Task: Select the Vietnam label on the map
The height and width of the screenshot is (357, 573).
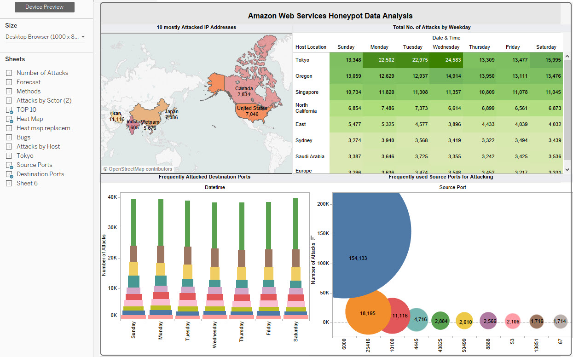Action: pos(150,122)
